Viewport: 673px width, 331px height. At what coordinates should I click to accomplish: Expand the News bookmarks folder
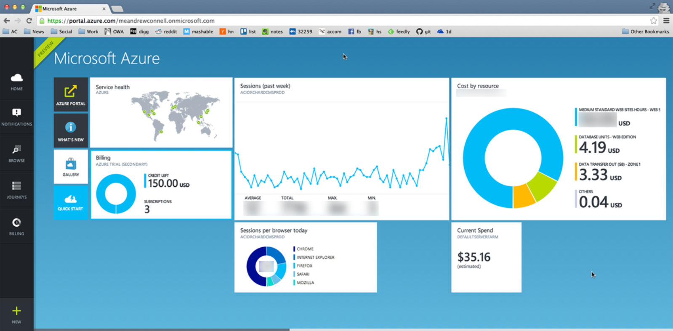[34, 32]
